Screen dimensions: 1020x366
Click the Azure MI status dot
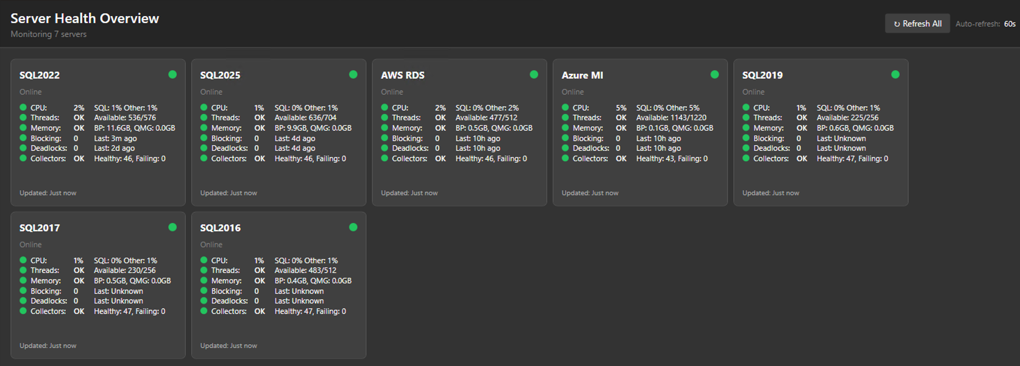714,74
